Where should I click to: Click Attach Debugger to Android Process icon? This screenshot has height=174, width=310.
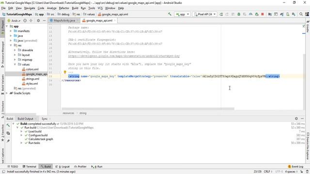(x=257, y=14)
